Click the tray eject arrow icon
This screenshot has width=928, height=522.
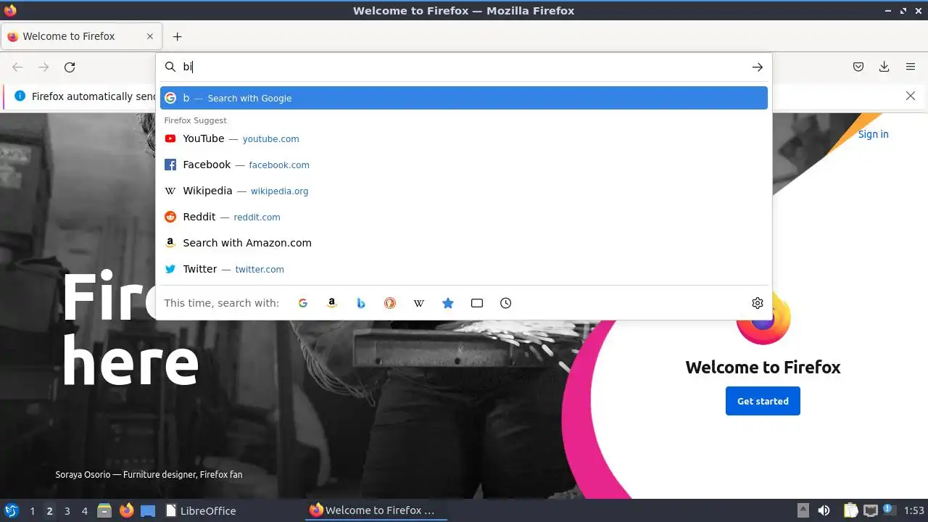(803, 510)
